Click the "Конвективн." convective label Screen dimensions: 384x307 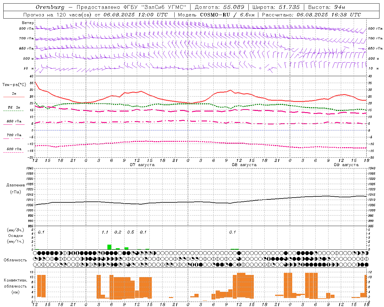[x=15, y=280]
